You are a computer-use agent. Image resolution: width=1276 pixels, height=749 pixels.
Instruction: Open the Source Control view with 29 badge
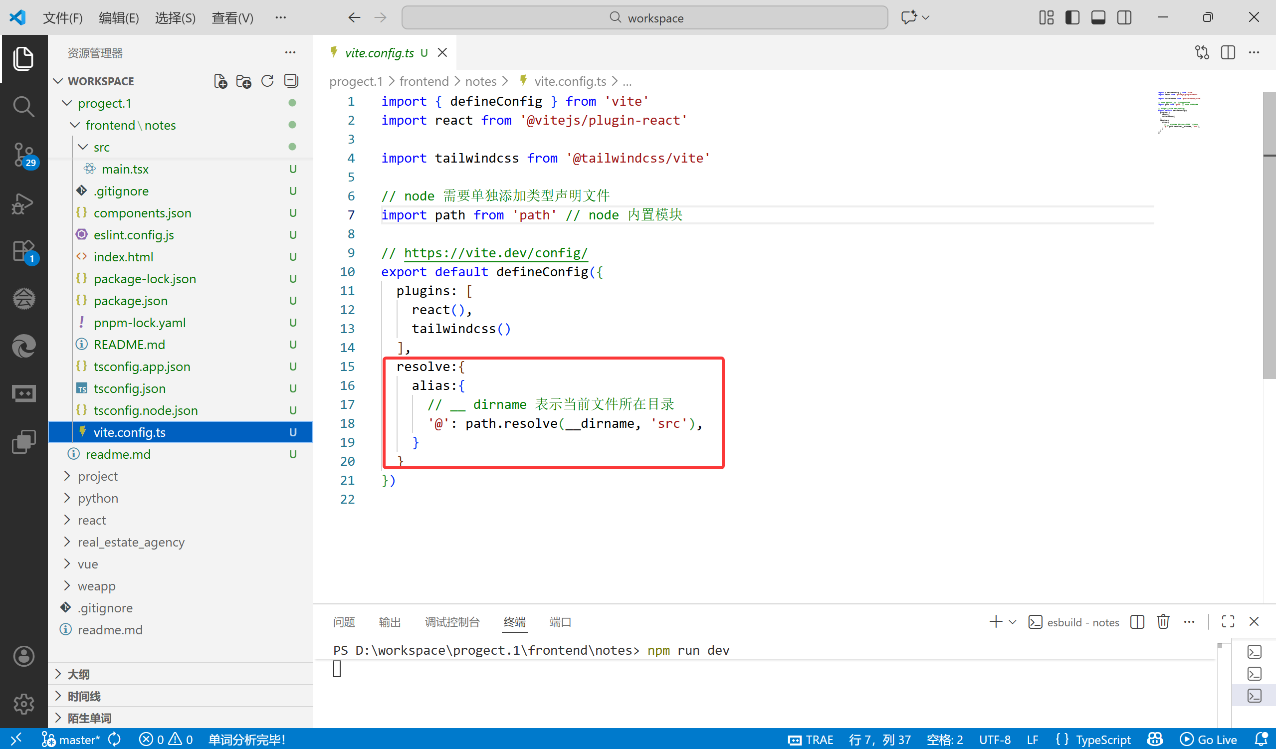pyautogui.click(x=23, y=155)
